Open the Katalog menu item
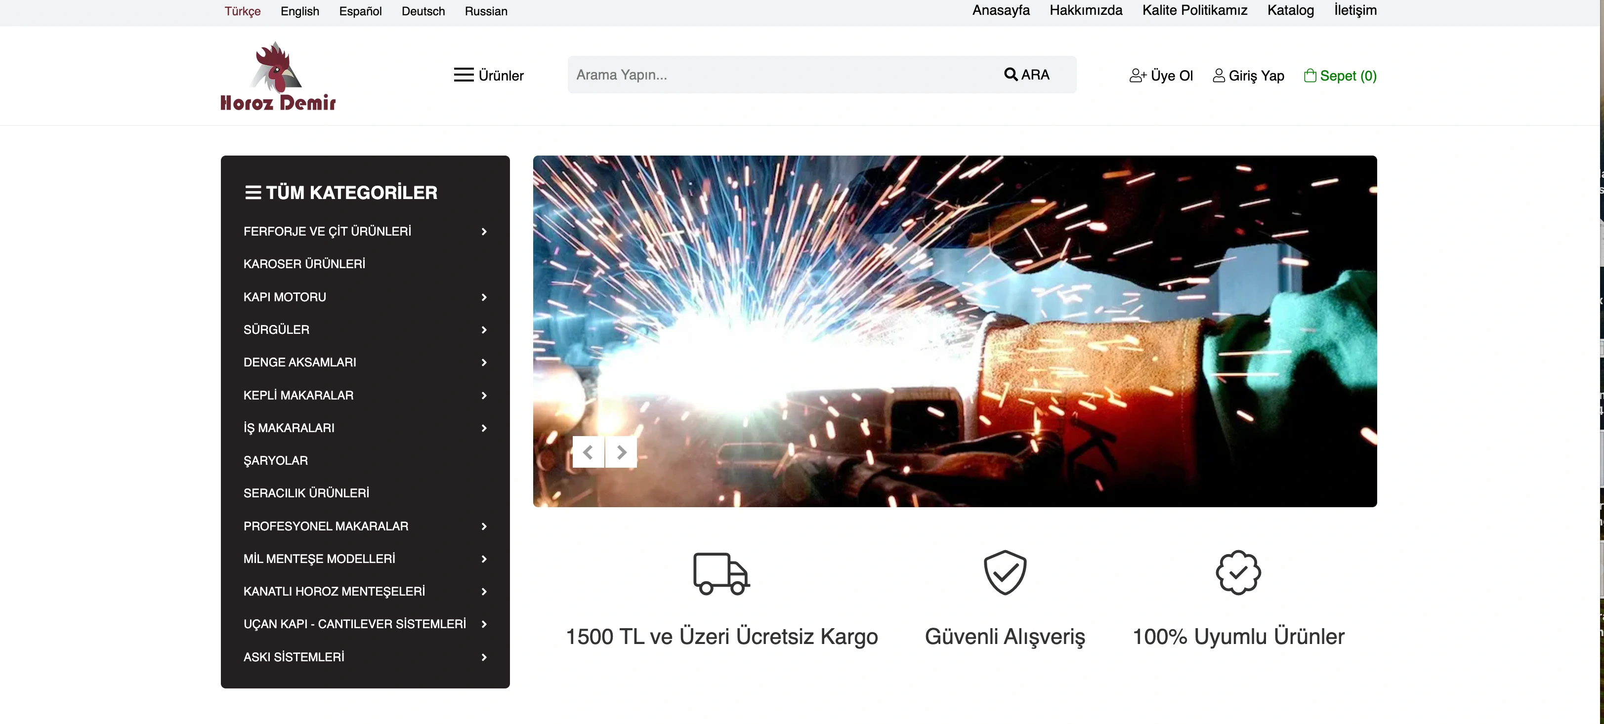This screenshot has width=1604, height=724. (x=1290, y=10)
